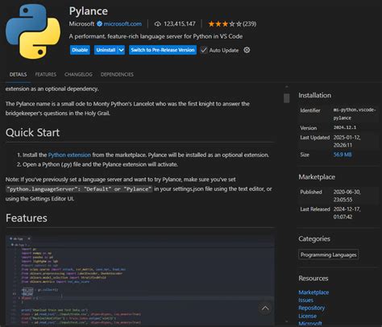
Task: Click the Quick Start heading
Action: 32,133
